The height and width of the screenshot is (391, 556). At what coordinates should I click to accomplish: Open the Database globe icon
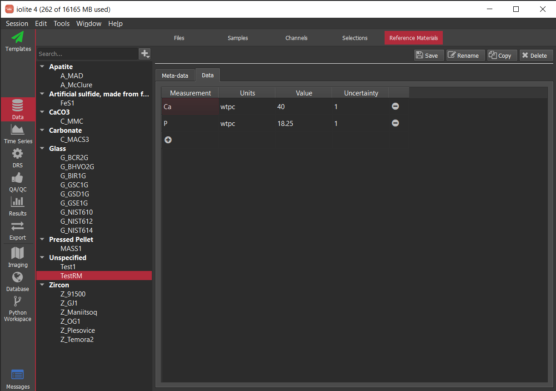[x=18, y=277]
